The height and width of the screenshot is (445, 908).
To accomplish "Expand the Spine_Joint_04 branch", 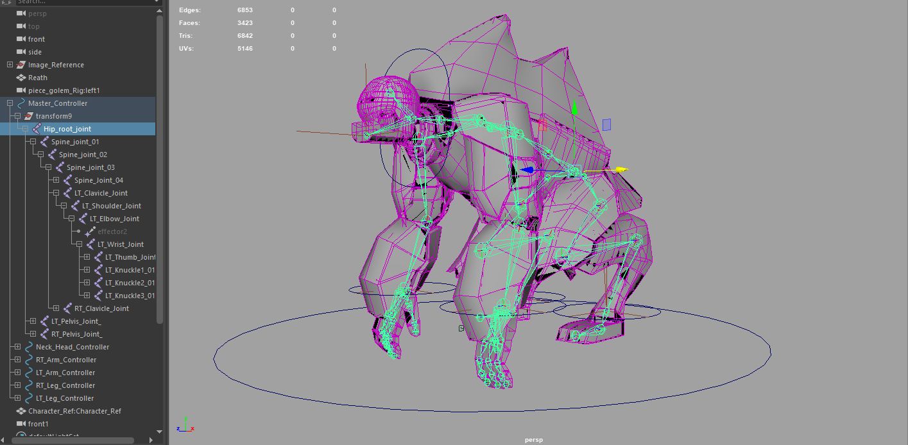I will tap(55, 180).
